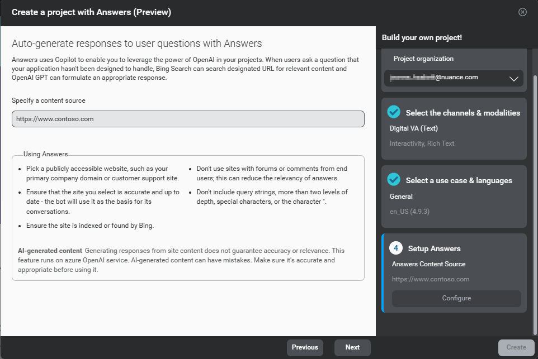Click the Next button
This screenshot has width=538, height=359.
pyautogui.click(x=352, y=347)
